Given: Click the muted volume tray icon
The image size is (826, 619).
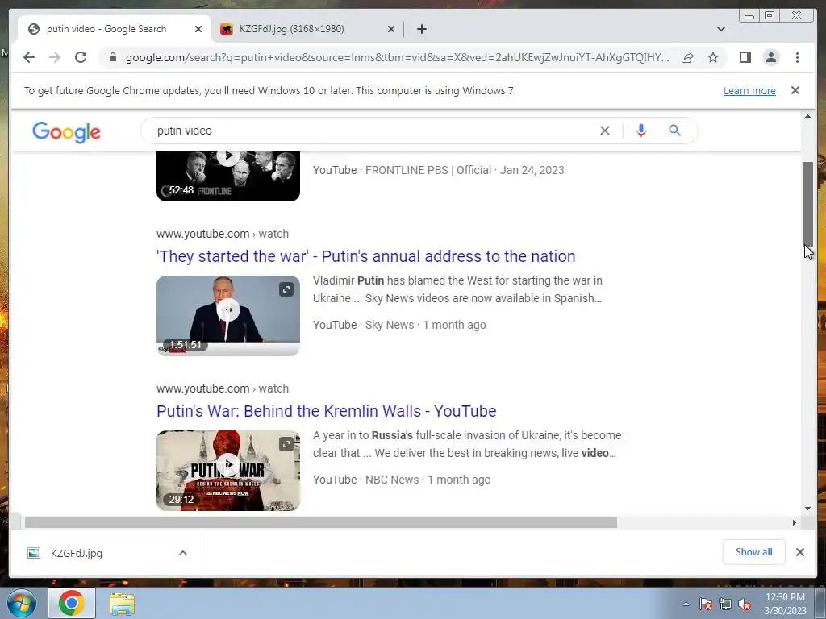Looking at the screenshot, I should tap(745, 604).
